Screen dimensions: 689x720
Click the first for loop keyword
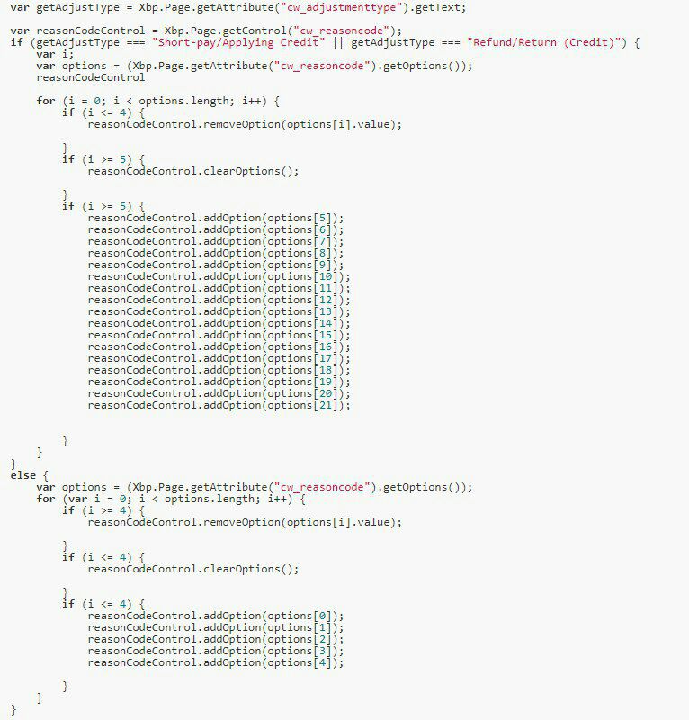tap(46, 101)
